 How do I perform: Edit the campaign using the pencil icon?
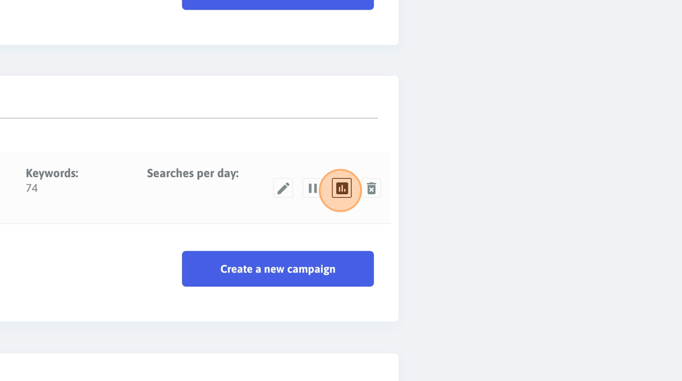[x=283, y=188]
